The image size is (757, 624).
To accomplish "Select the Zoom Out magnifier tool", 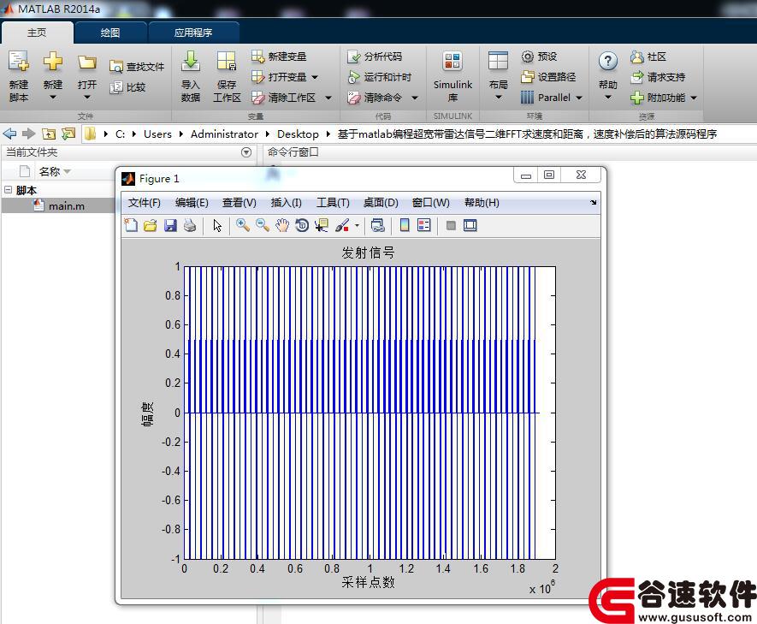I will (262, 226).
